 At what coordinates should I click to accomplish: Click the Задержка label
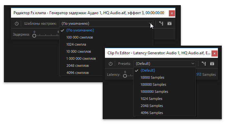click(21, 35)
